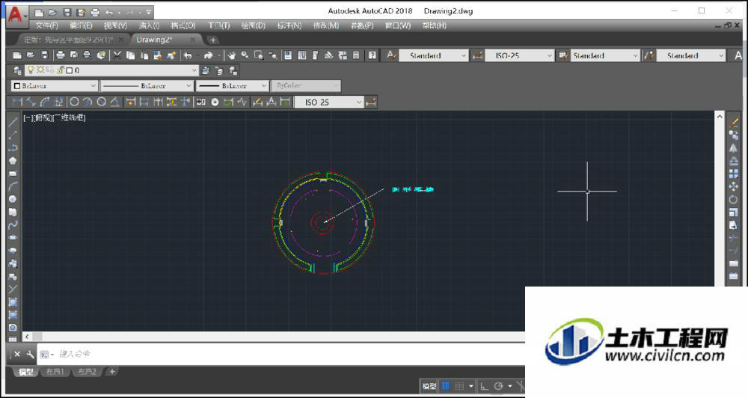Select the Rotate tool in modify toolbar
Screen dimensions: 748x398
(x=734, y=200)
